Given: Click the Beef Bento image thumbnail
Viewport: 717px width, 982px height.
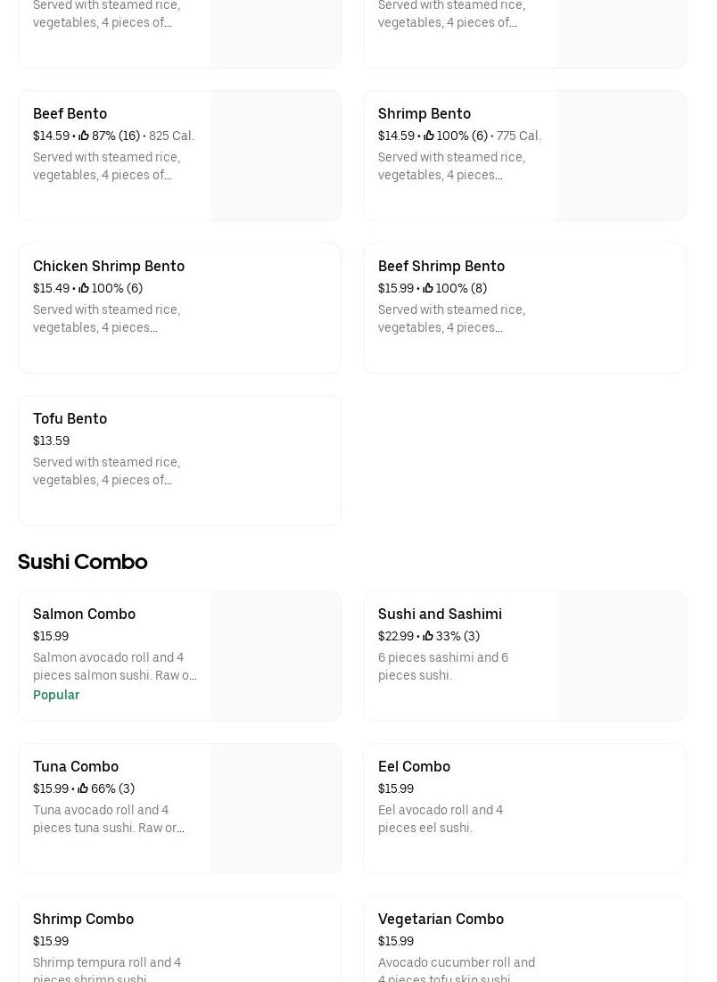Looking at the screenshot, I should click(x=276, y=155).
